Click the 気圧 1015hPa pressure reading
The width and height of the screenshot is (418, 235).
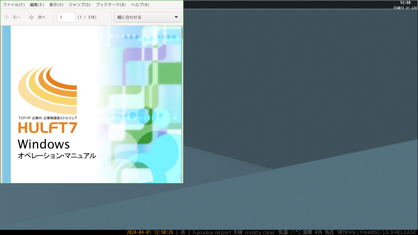(340, 232)
